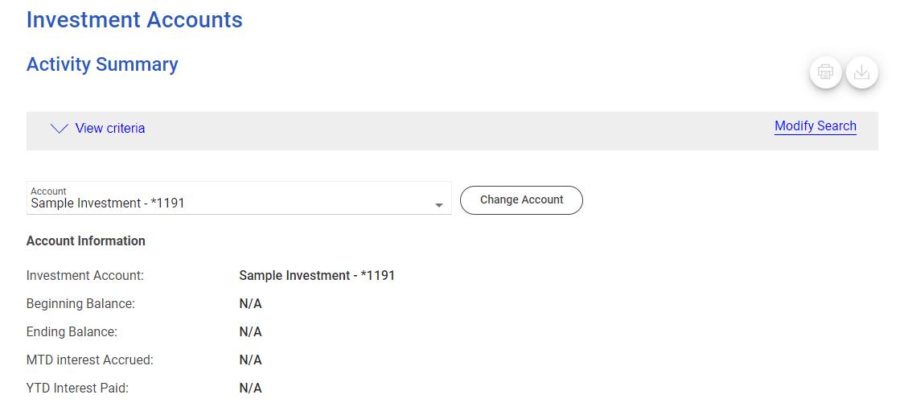Click the YTD Interest Paid label
904x407 pixels.
pyautogui.click(x=77, y=388)
